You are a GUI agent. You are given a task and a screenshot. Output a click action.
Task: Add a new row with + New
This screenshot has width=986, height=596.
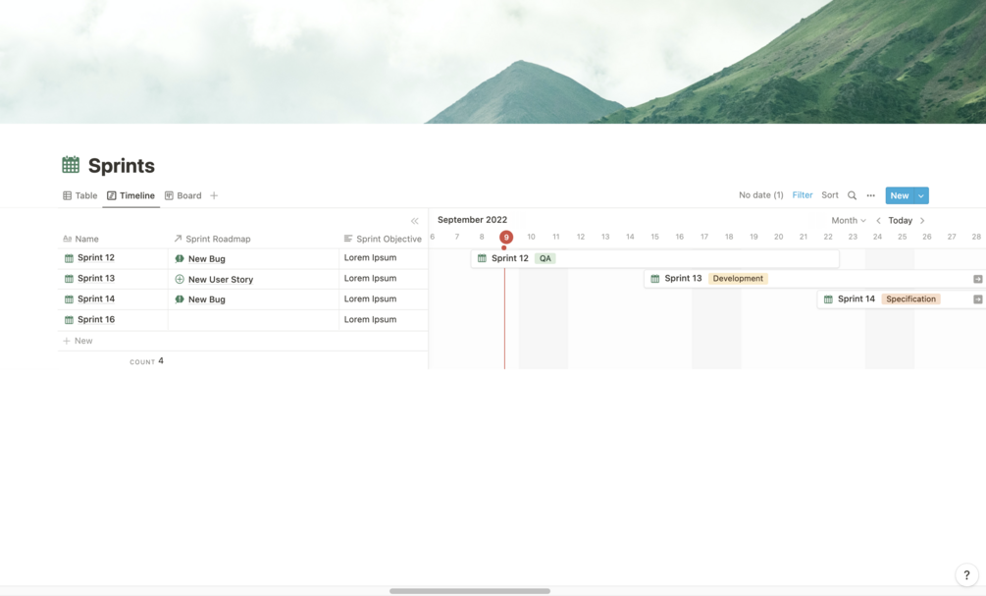click(78, 341)
